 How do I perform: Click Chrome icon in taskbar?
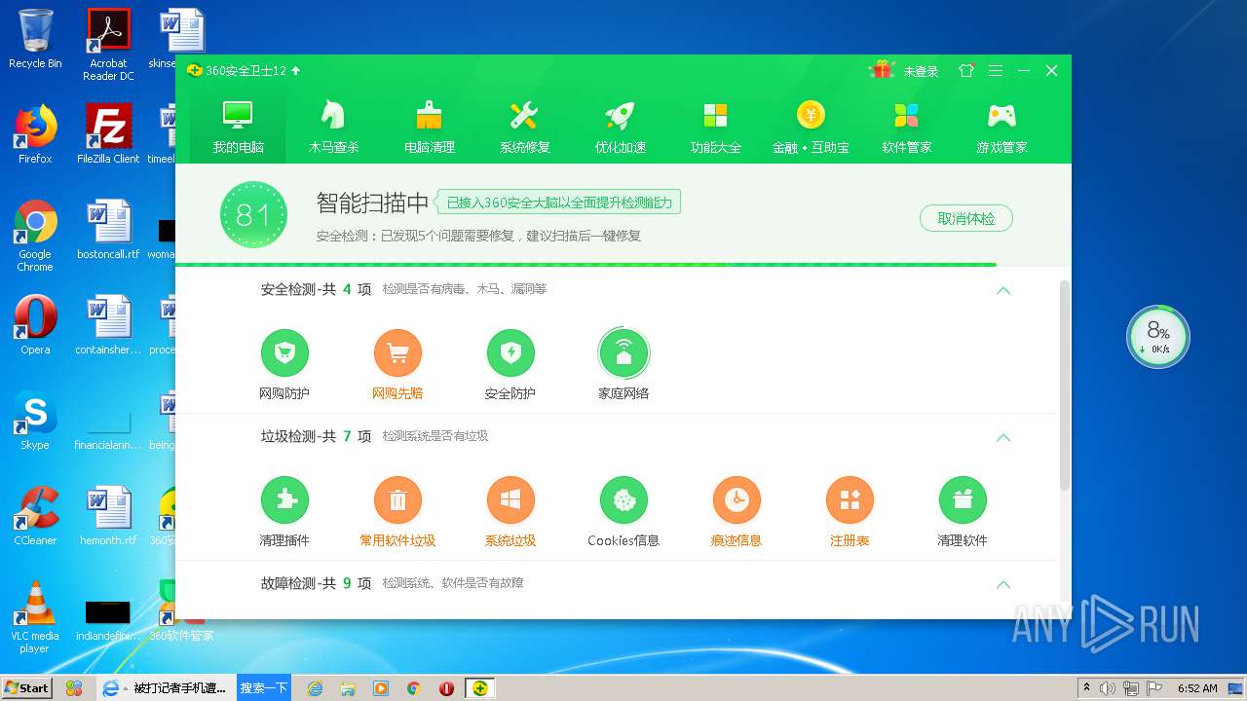coord(413,688)
